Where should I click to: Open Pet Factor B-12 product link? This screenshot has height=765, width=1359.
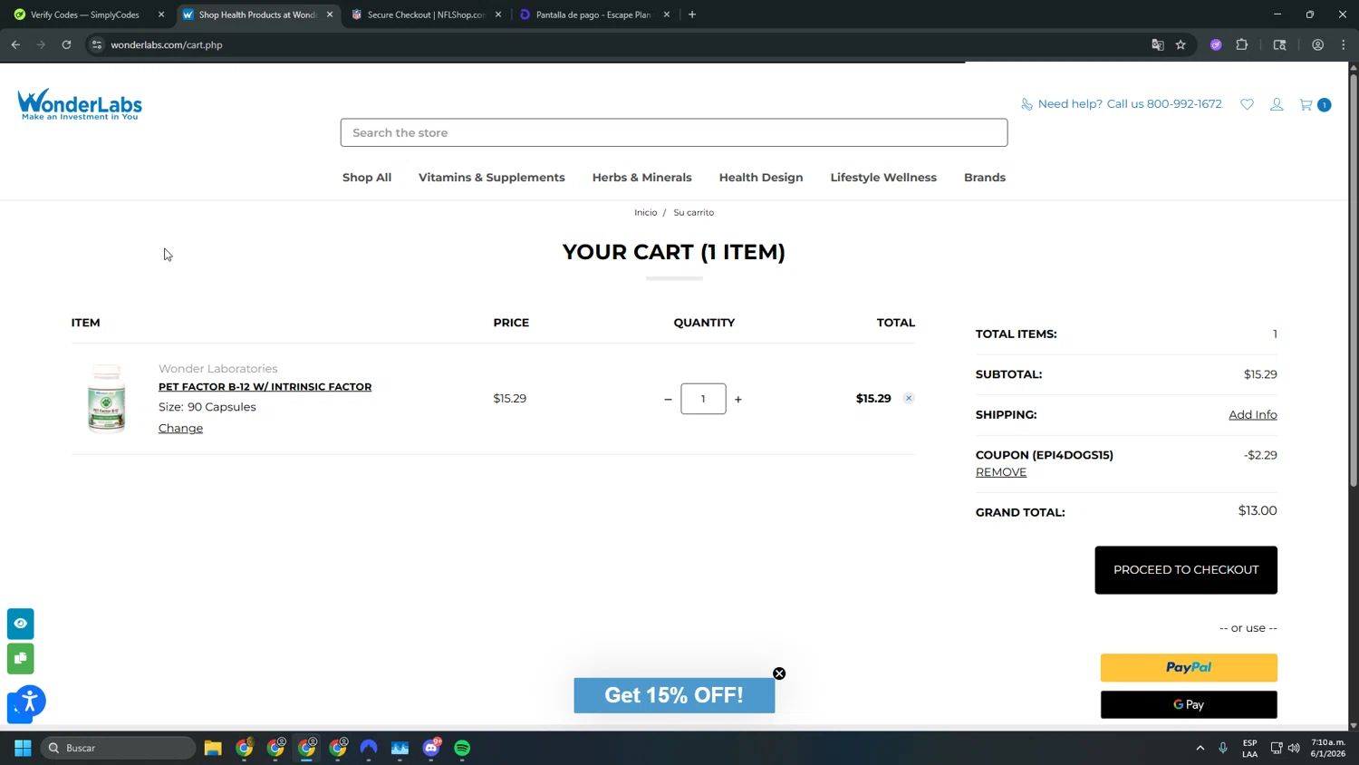point(265,387)
